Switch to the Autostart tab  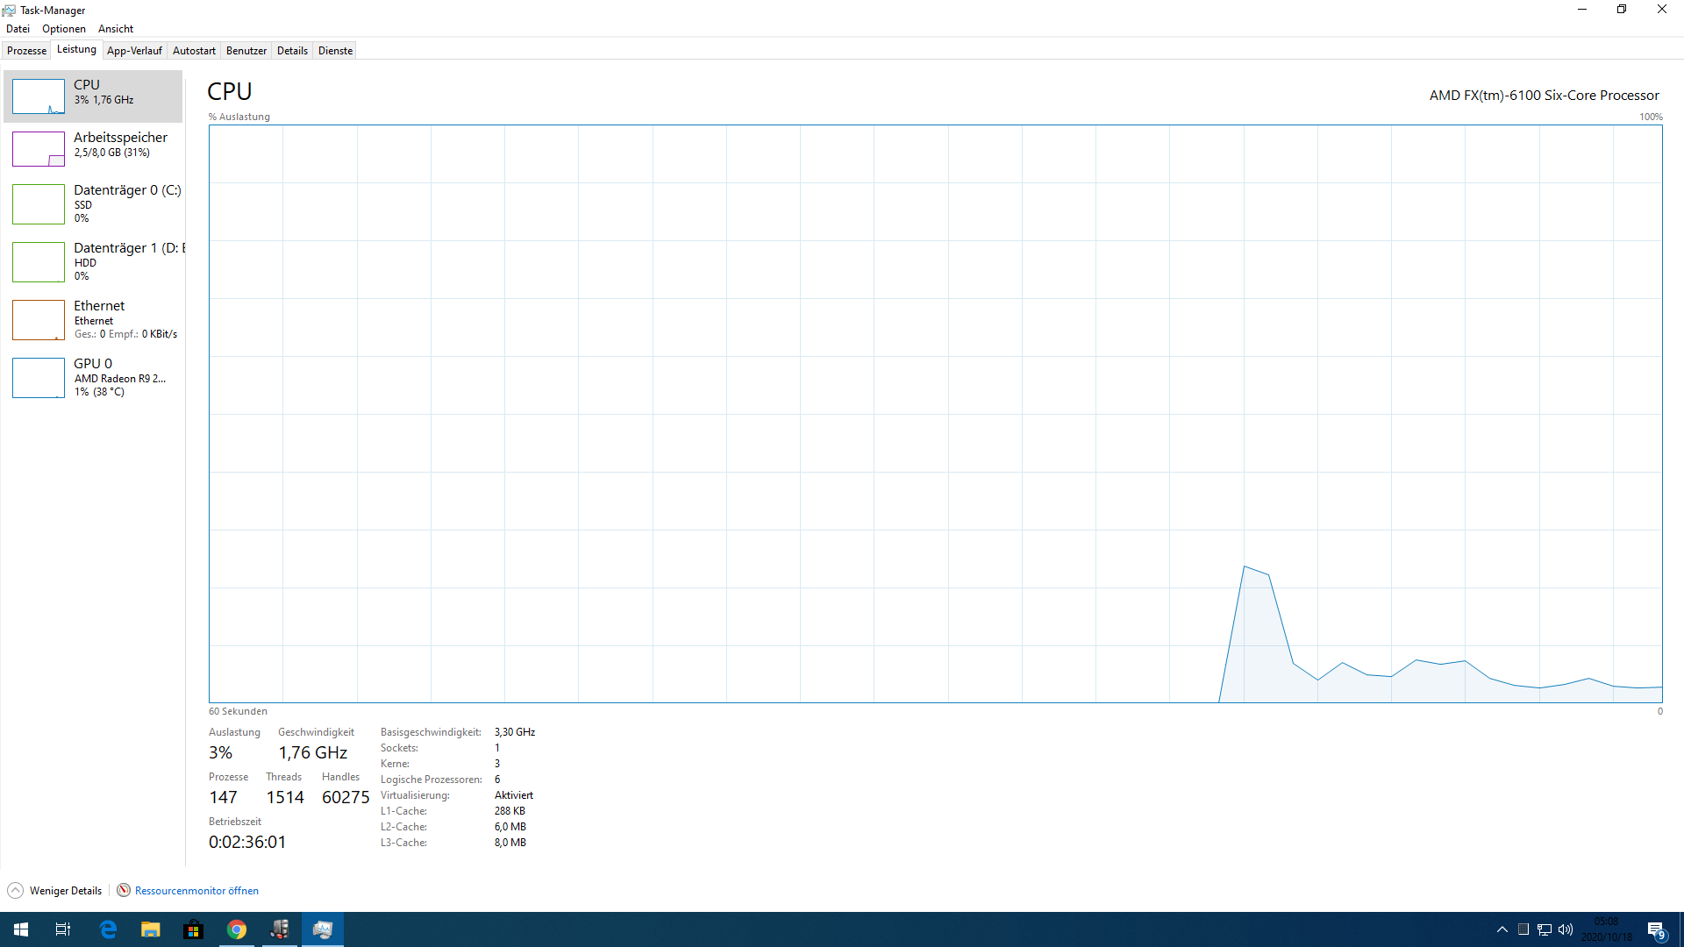coord(194,51)
